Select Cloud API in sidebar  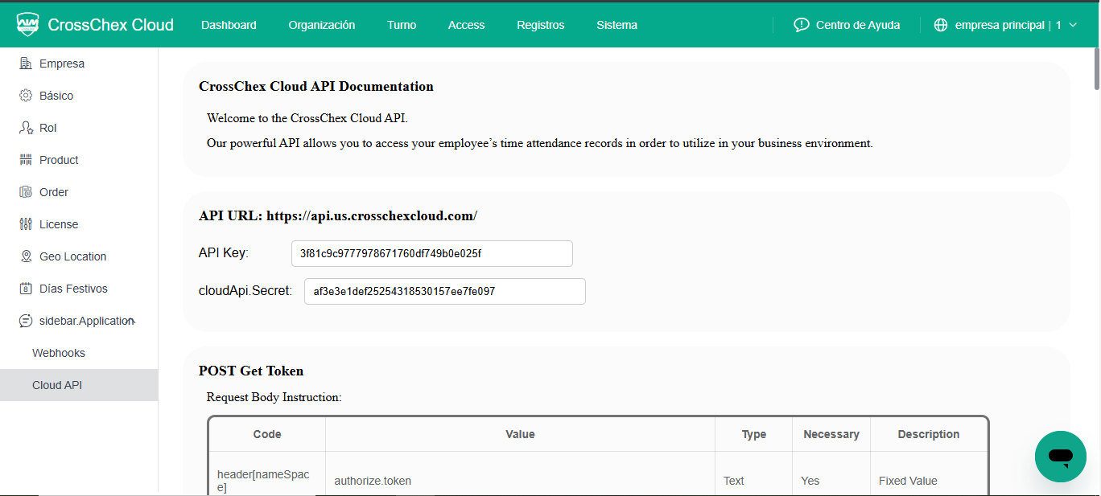tap(79, 385)
